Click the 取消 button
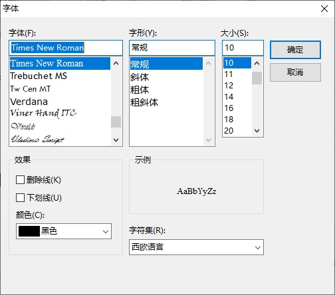This screenshot has width=335, height=295. pyautogui.click(x=295, y=72)
